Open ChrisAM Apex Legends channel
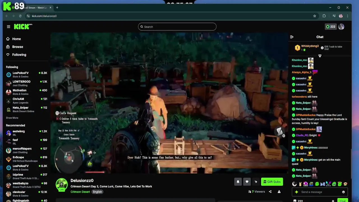Viewport: 359px width, 202px height. coord(27,101)
